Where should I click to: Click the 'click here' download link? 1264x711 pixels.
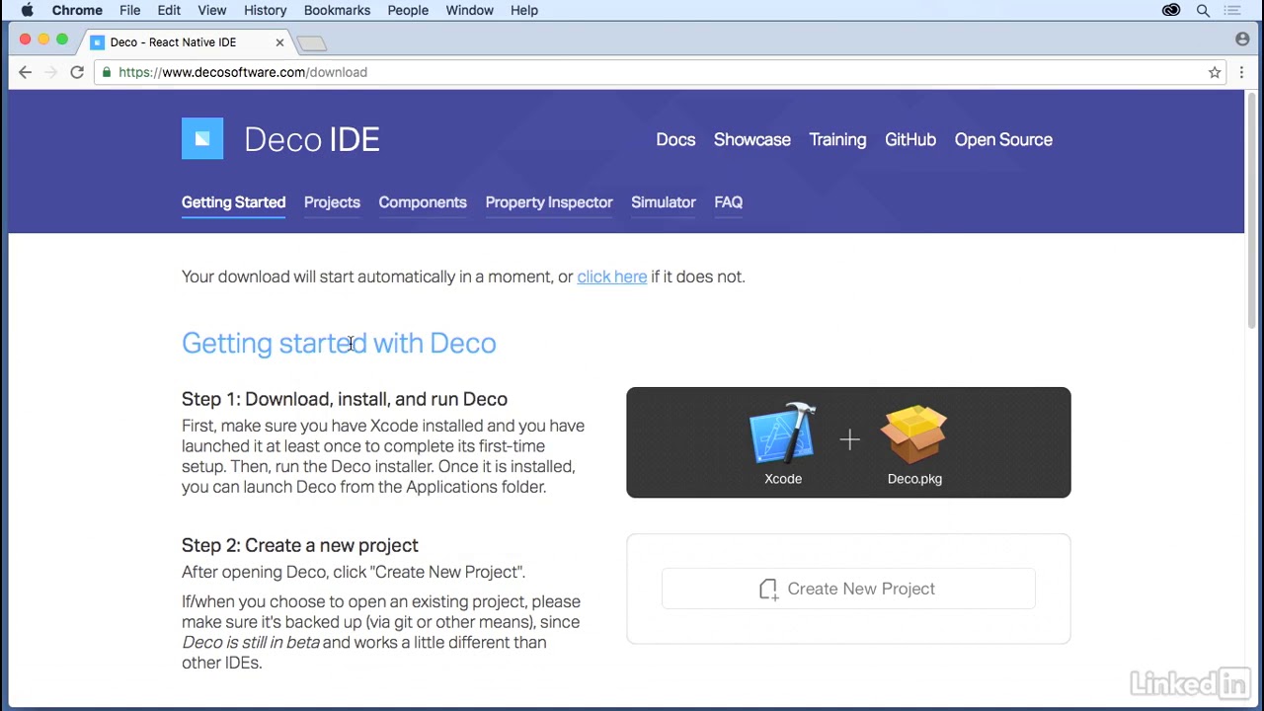tap(612, 277)
